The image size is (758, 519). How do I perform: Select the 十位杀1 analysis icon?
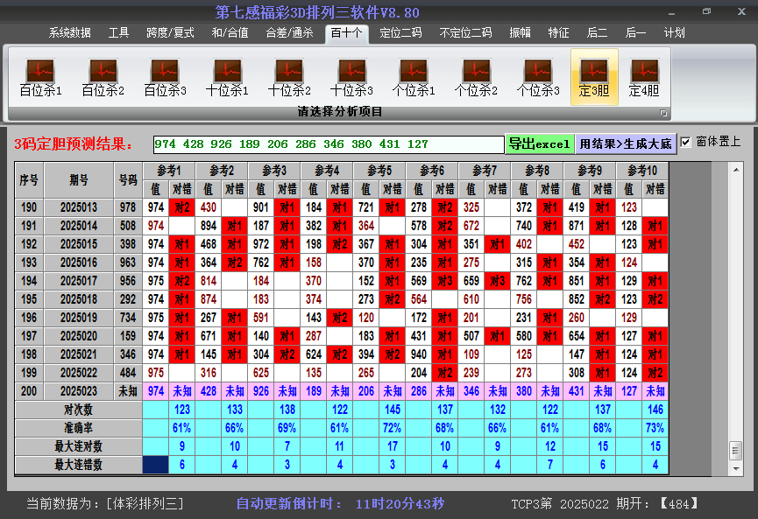click(227, 77)
